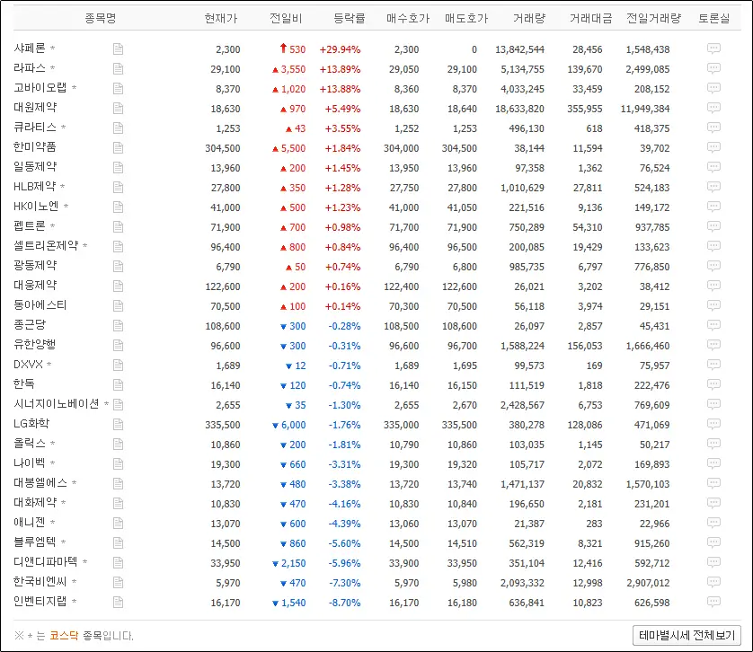Open the document icon for 펩트론
The height and width of the screenshot is (652, 753).
pos(118,226)
